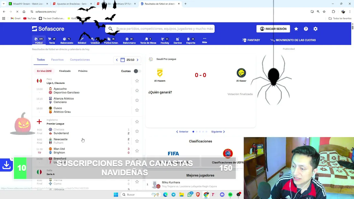The height and width of the screenshot is (199, 354).
Task: Stop loading the page in browser
Action: pyautogui.click(x=17, y=12)
